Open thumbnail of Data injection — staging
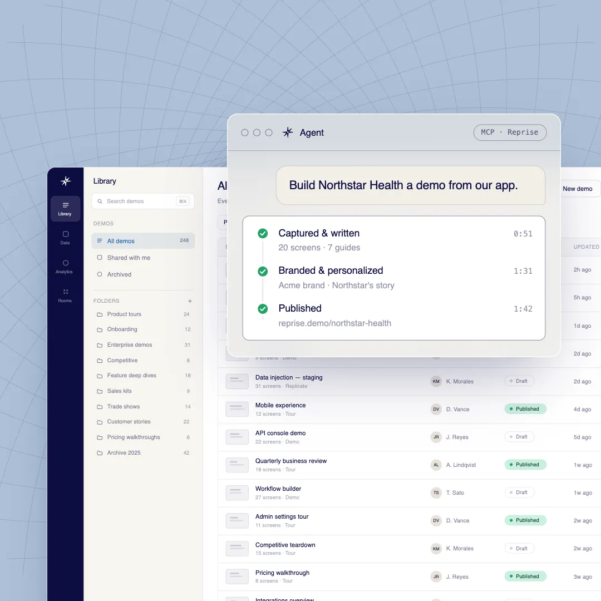This screenshot has width=601, height=601. 237,381
